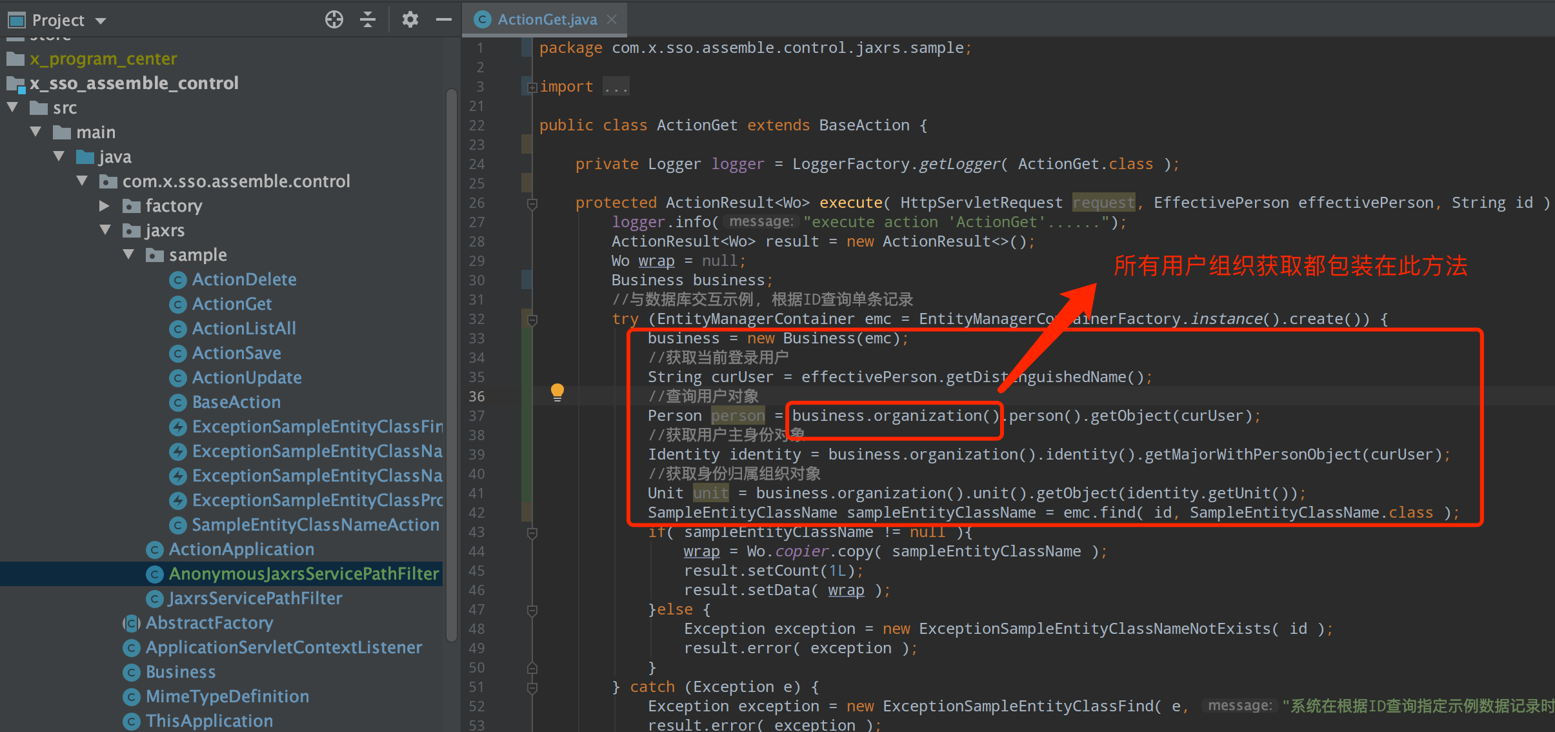Open the Project view dropdown
This screenshot has width=1555, height=732.
tap(101, 21)
